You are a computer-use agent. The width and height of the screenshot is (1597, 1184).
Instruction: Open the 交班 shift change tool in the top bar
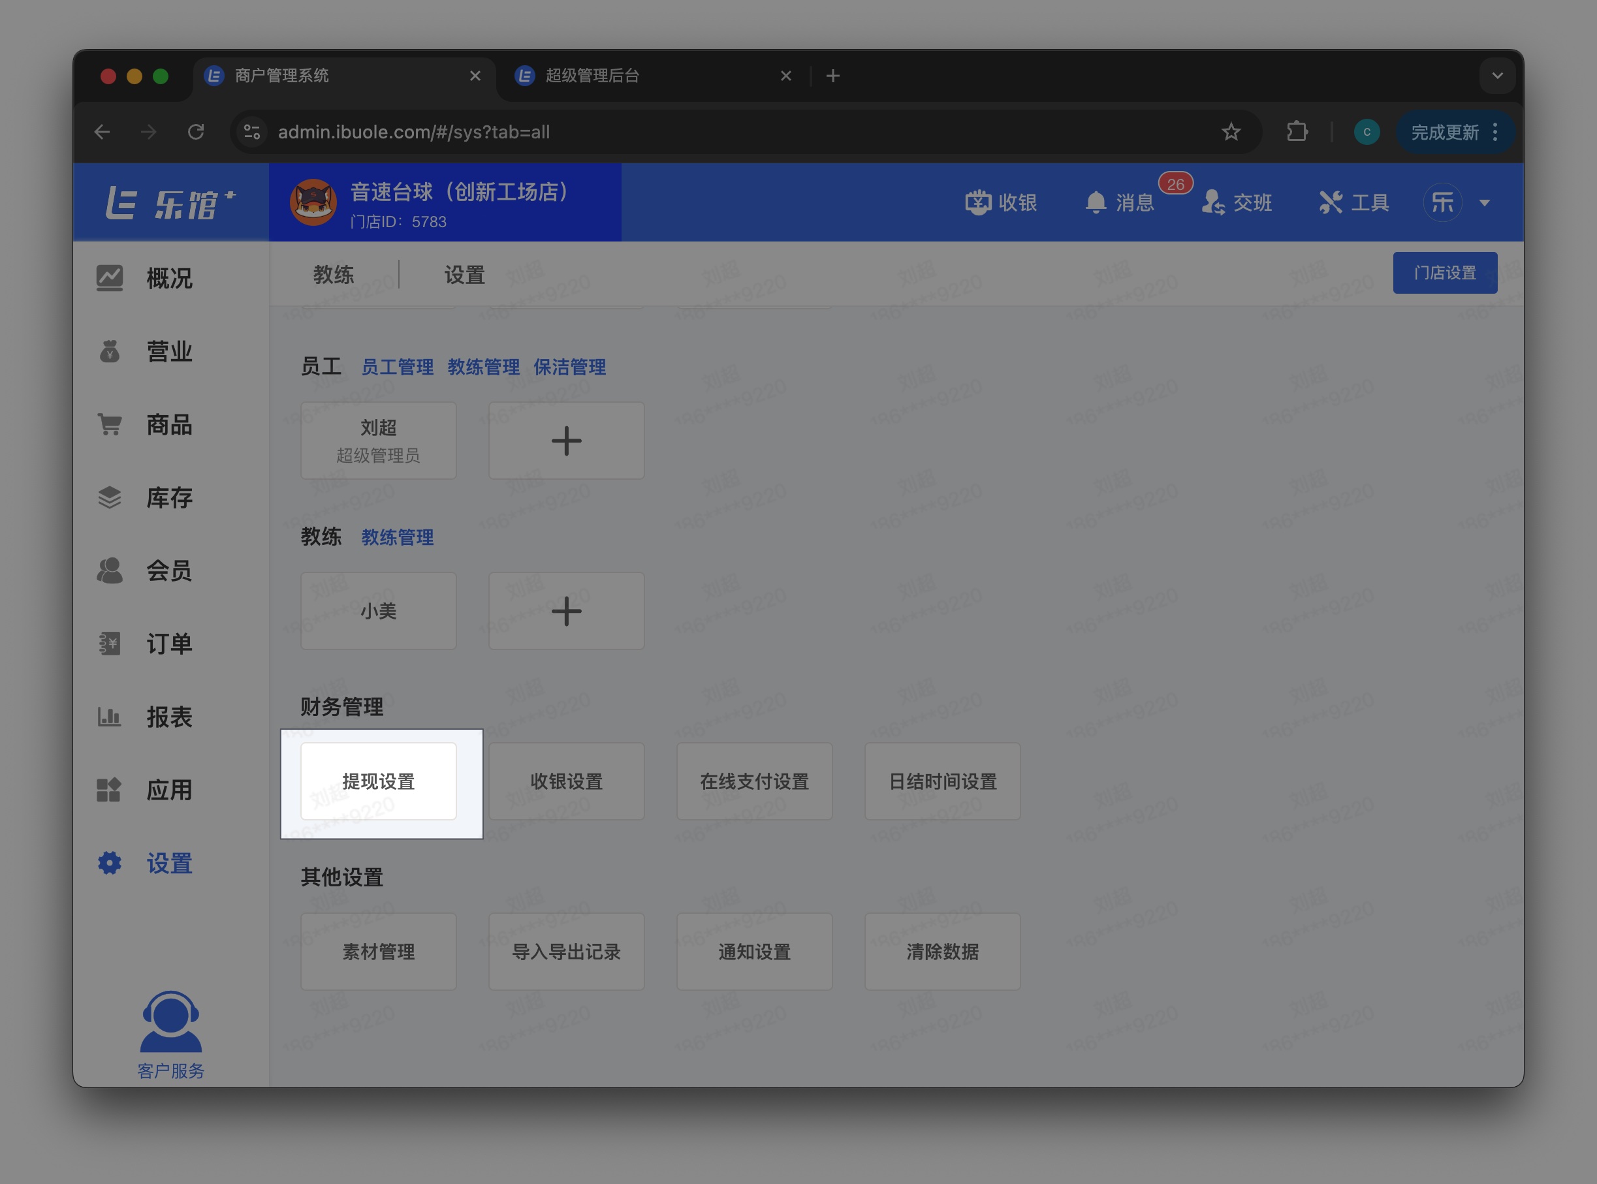(1238, 203)
